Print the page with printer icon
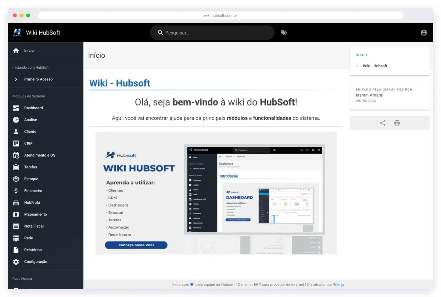Screen dimensions: 441x297 tap(397, 123)
